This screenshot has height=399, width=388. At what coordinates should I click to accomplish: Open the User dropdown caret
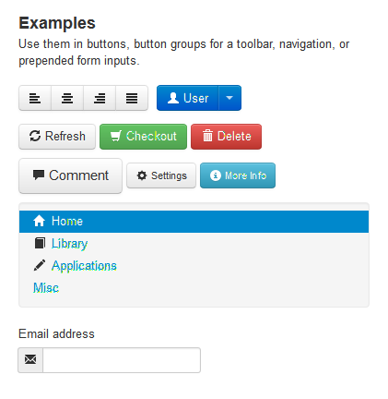coord(229,98)
